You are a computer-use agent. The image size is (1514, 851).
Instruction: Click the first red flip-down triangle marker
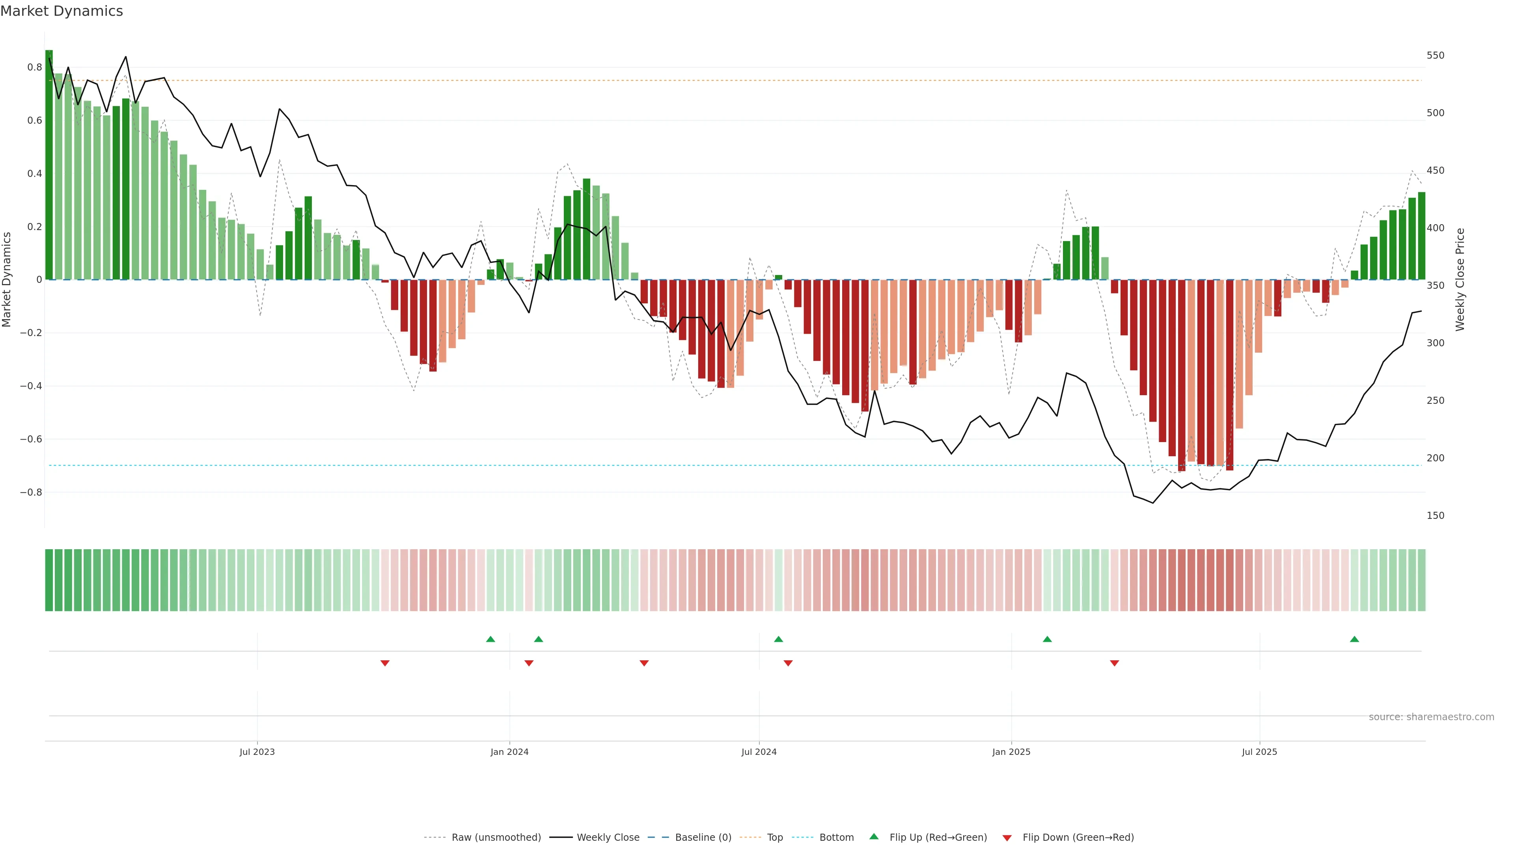pos(385,663)
